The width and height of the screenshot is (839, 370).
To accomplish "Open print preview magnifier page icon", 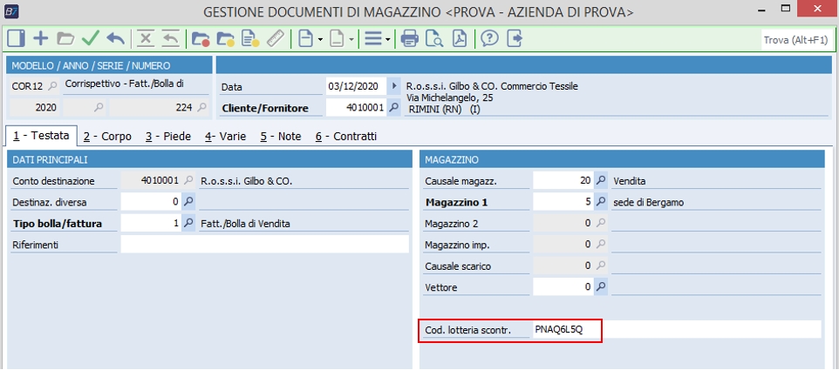I will click(x=434, y=39).
